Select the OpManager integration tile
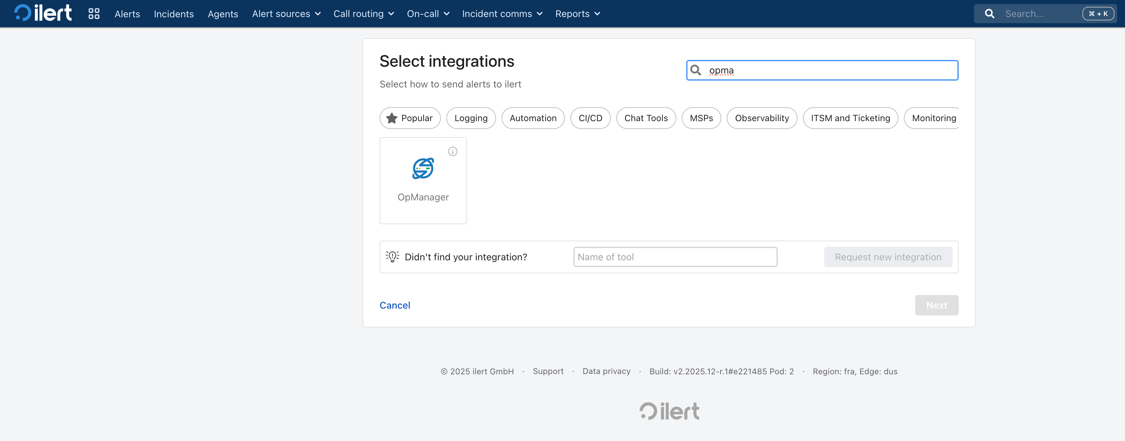 [423, 181]
